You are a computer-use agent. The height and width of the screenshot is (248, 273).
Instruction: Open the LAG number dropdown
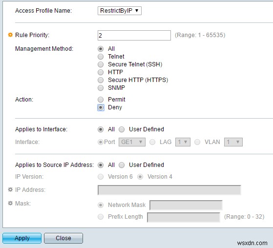[183, 142]
